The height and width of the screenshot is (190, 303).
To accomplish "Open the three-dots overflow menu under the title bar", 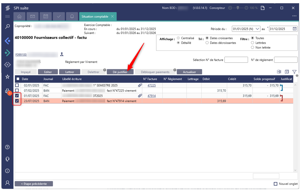I will [294, 16].
